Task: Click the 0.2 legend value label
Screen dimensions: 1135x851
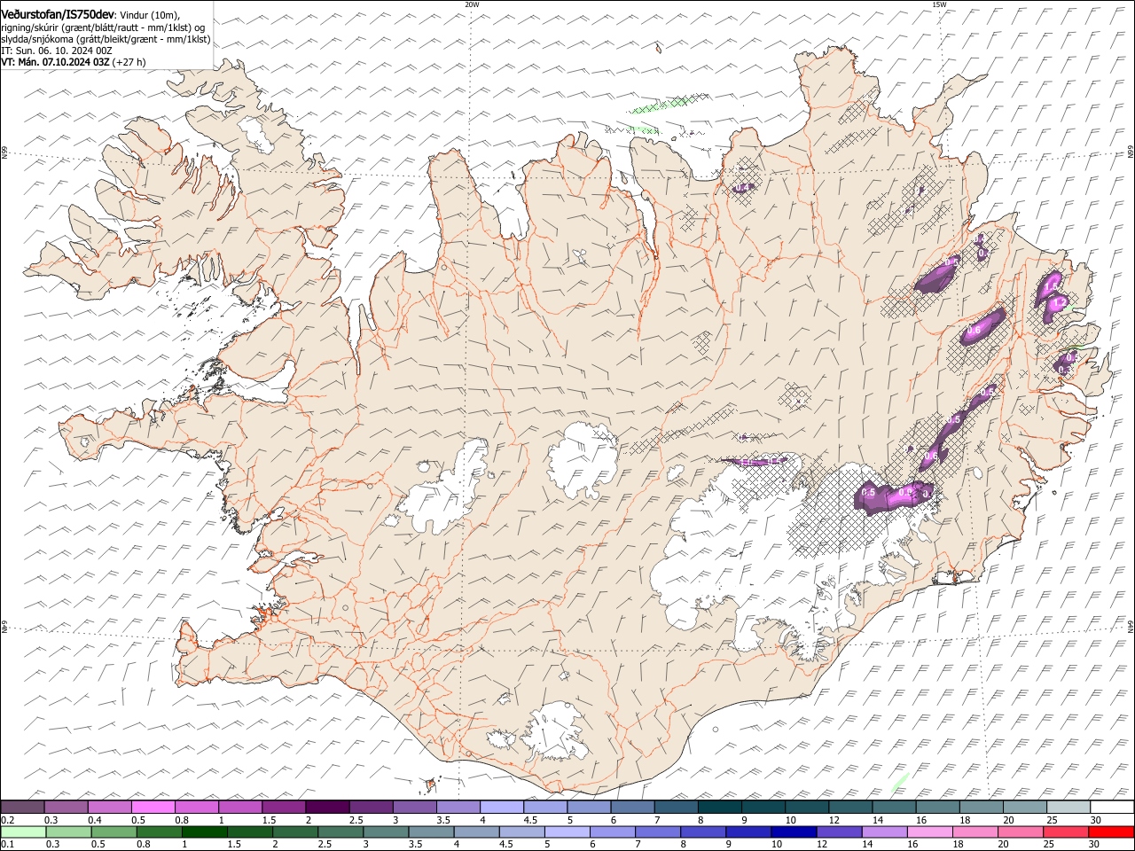Action: click(8, 820)
